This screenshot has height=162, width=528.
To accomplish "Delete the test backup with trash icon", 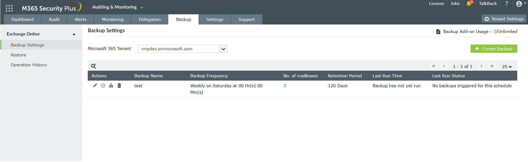I will pyautogui.click(x=119, y=86).
